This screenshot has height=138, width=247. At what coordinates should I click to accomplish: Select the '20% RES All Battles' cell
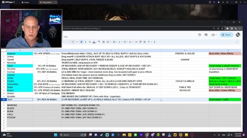(x=47, y=100)
